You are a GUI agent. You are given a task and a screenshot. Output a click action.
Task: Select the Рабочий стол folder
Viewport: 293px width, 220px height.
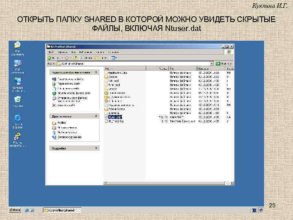point(114,109)
